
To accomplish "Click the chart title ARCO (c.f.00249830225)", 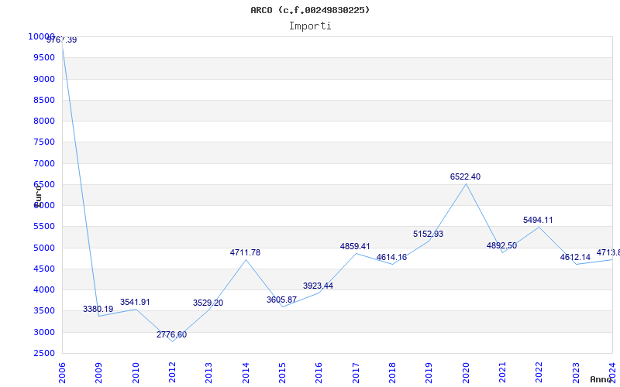I will [310, 10].
